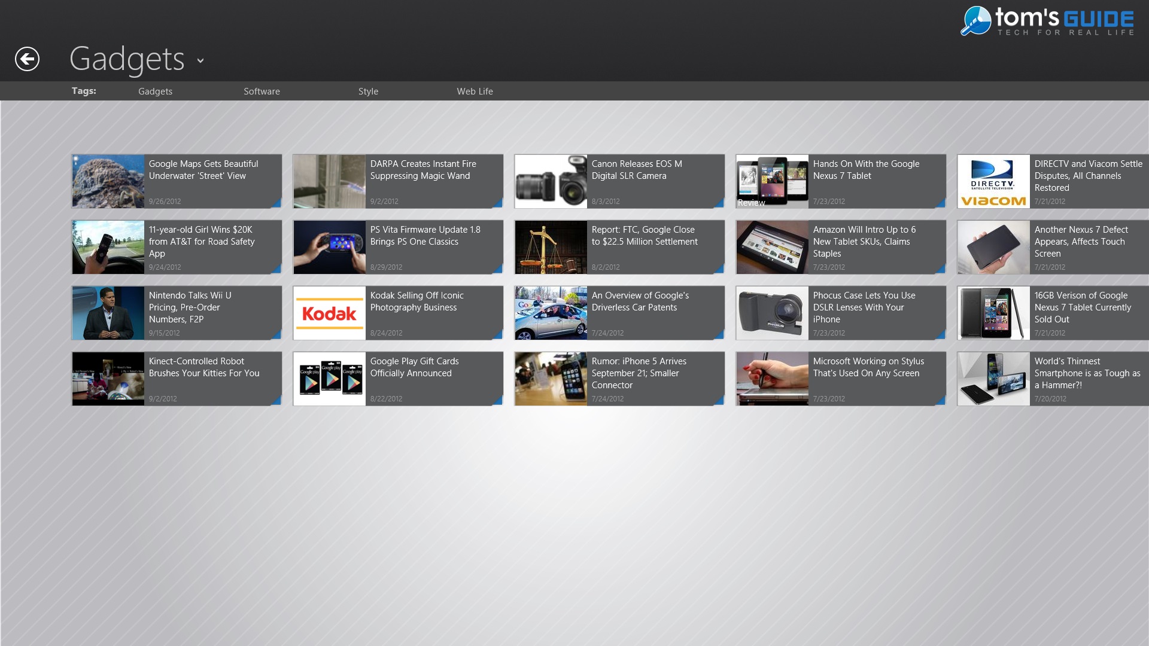
Task: Click the PS Vita handheld thumbnail
Action: coord(329,247)
